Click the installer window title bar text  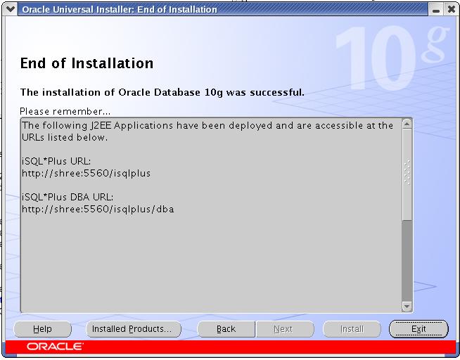tap(120, 9)
